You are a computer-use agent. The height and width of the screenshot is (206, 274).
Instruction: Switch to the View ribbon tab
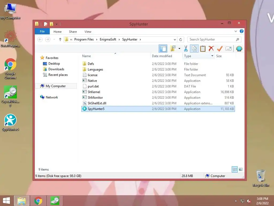click(88, 32)
